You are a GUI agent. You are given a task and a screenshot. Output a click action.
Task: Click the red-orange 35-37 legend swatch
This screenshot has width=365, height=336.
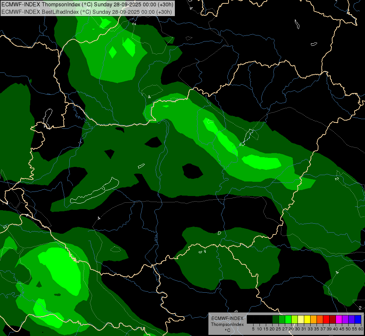[320, 319]
